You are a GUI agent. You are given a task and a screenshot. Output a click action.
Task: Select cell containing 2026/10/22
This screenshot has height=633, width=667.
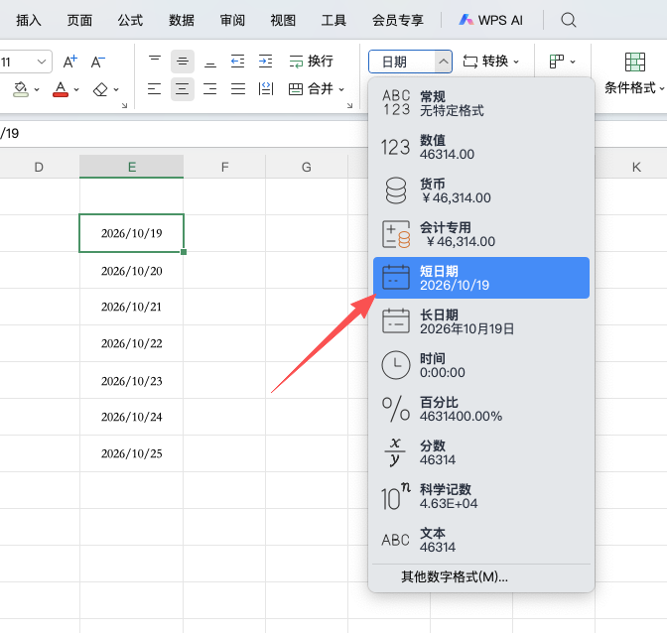131,343
